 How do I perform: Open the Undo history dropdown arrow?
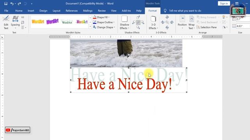15,3
